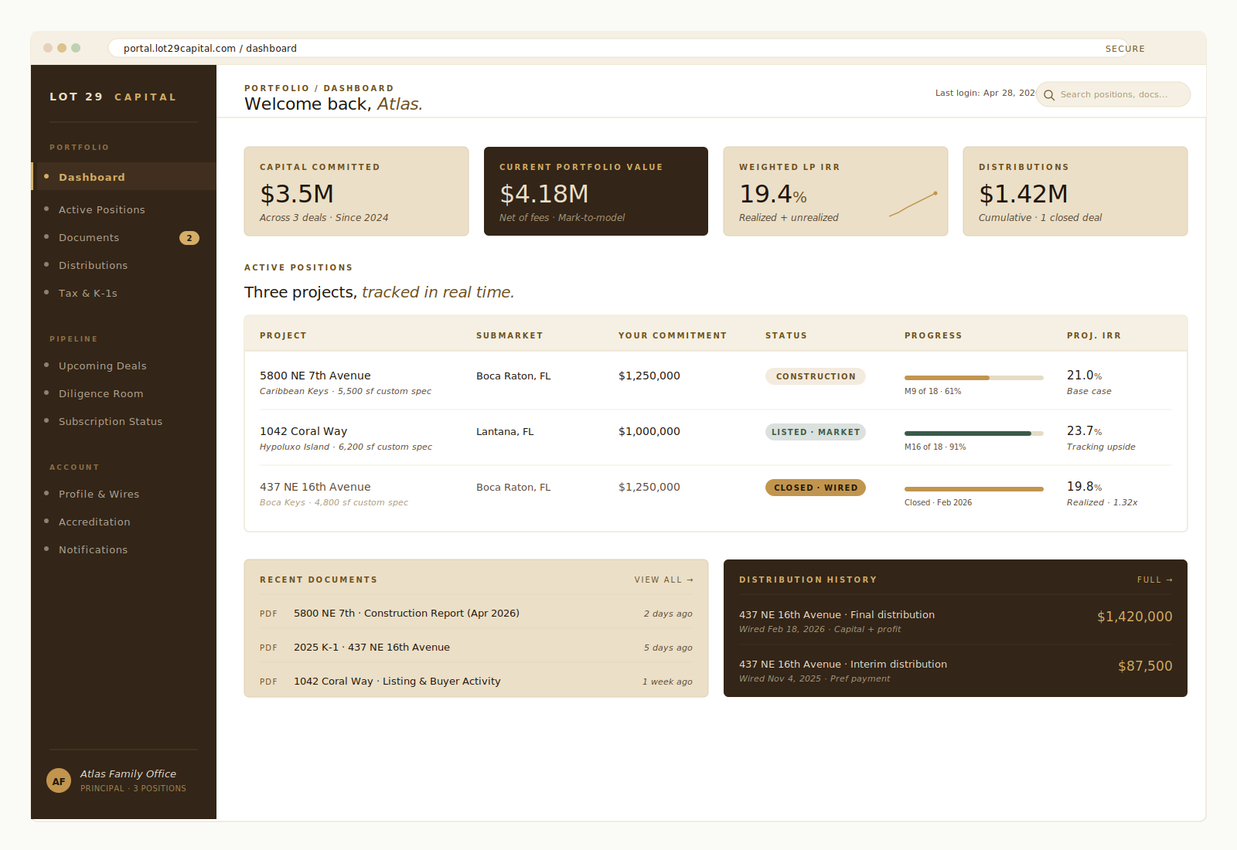Viewport: 1237px width, 850px height.
Task: Click the $87,500 interim distribution amount
Action: [1145, 665]
